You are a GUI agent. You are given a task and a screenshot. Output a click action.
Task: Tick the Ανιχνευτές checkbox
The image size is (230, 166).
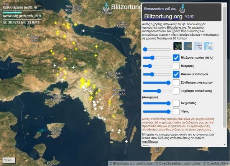(x=176, y=103)
